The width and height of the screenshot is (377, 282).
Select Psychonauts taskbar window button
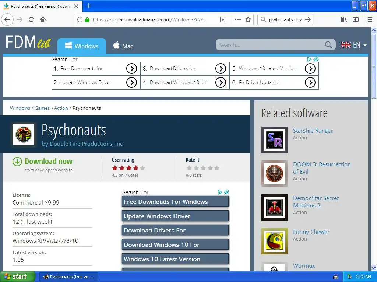coord(68,277)
